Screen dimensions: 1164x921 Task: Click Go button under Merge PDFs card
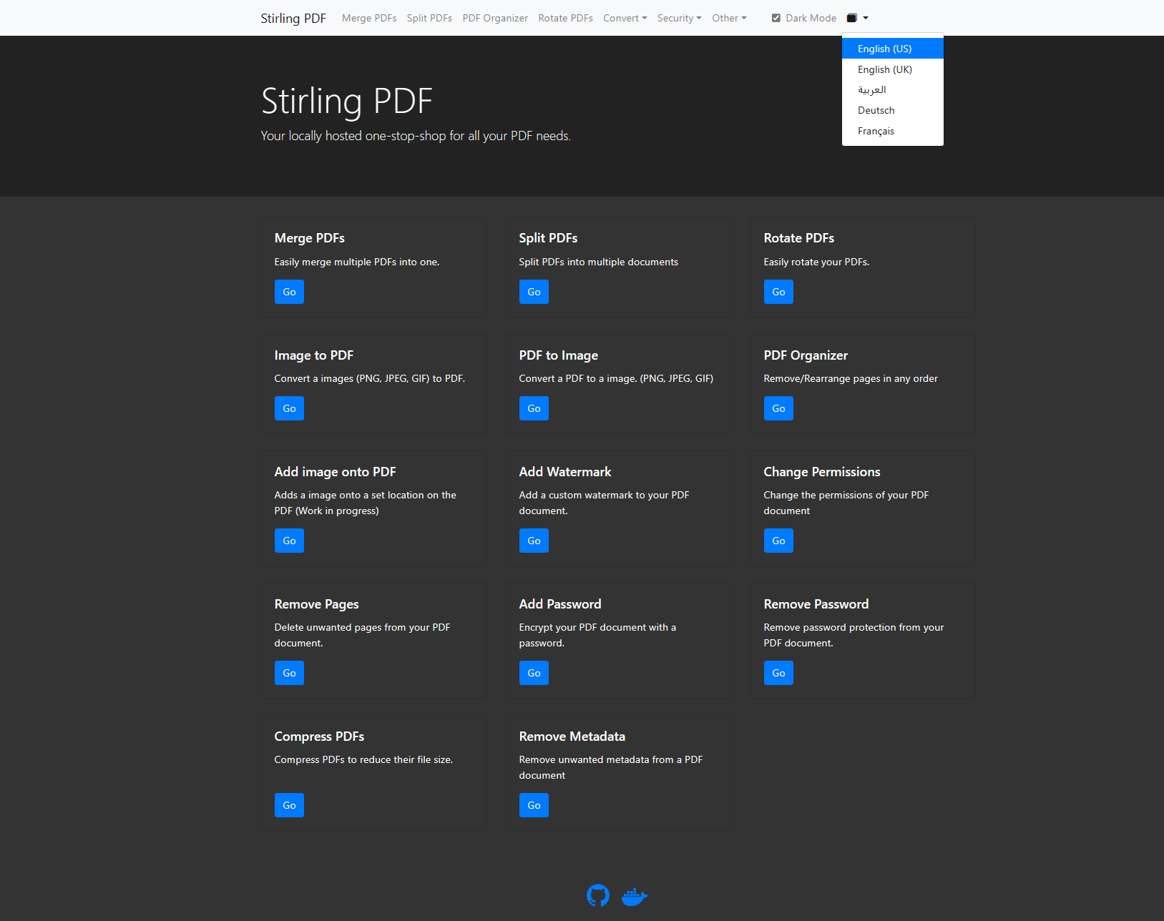coord(289,292)
